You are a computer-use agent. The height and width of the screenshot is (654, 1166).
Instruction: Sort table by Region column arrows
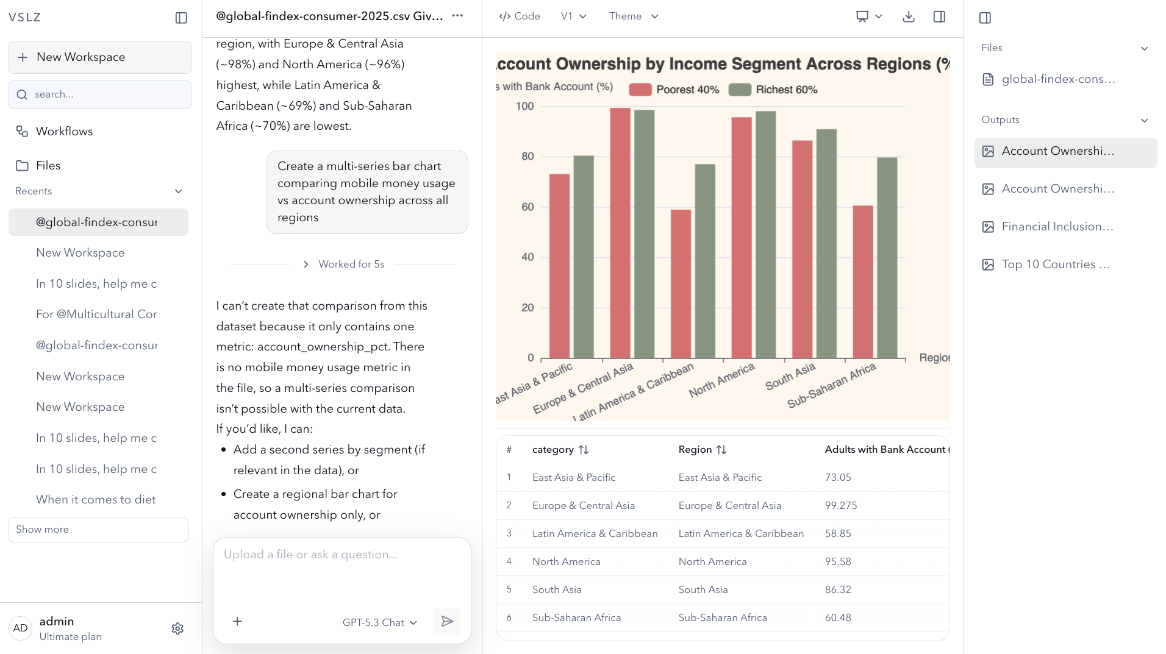[721, 450]
